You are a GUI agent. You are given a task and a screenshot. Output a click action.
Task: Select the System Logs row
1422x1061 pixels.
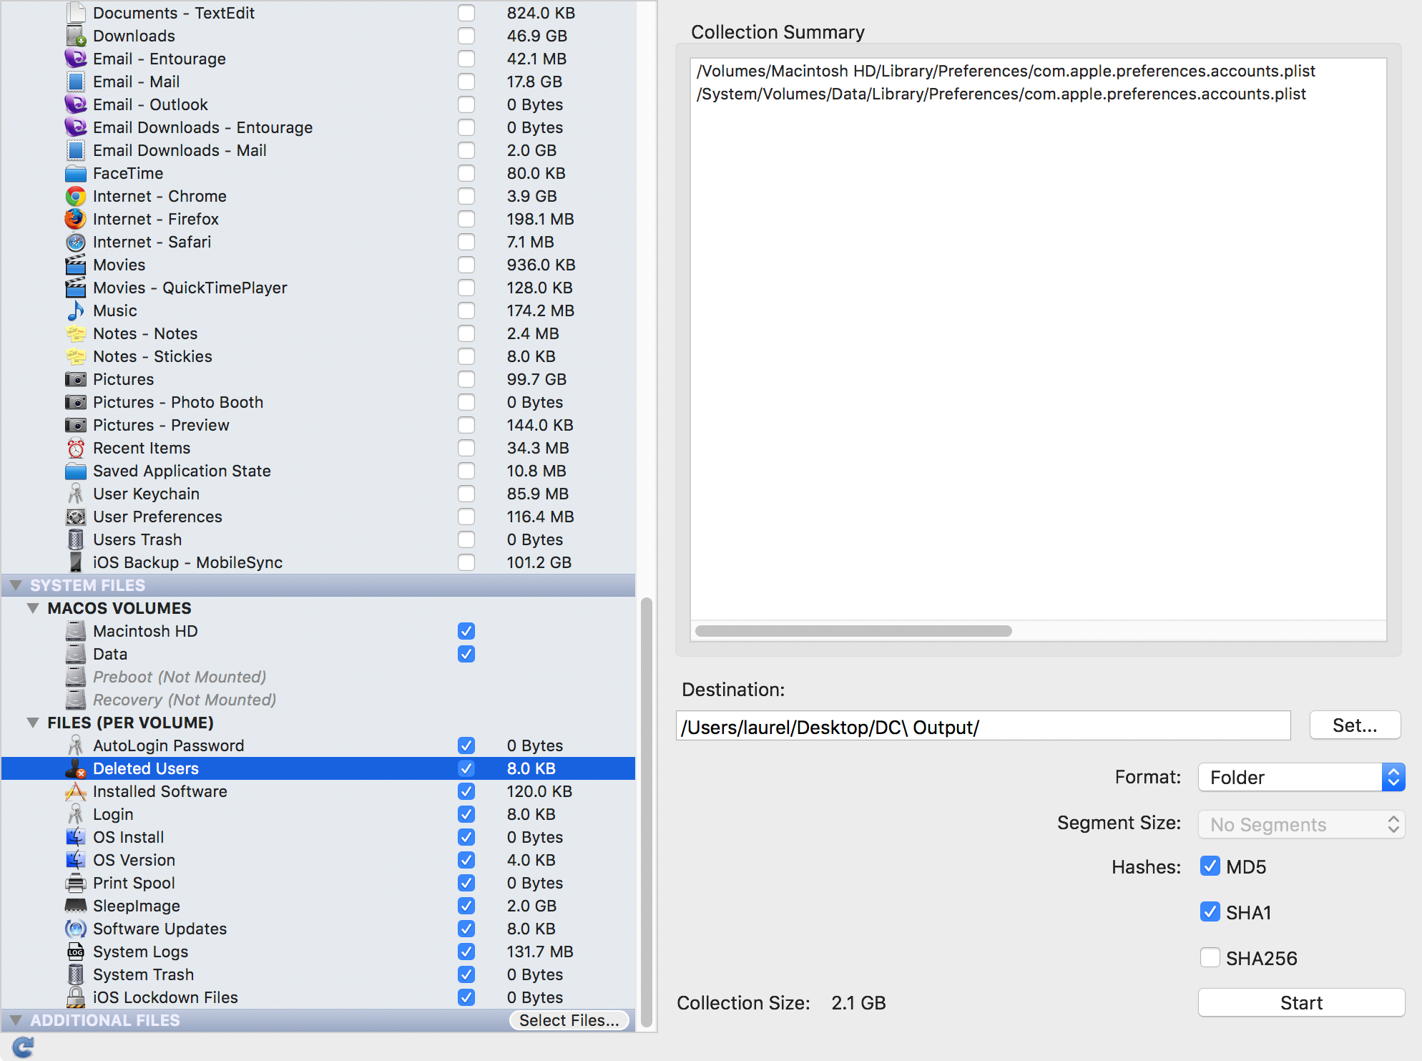[x=141, y=952]
